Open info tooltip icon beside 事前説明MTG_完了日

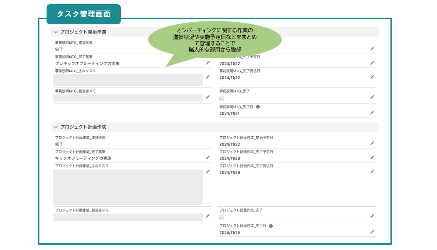(258, 107)
